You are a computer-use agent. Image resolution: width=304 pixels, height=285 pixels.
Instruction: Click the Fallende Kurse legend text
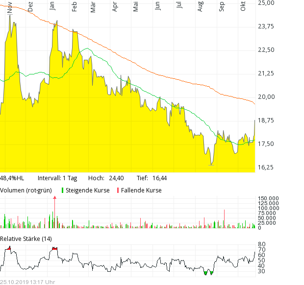click(141, 190)
